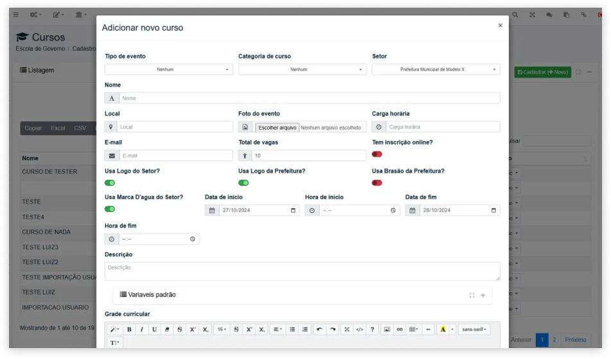The height and width of the screenshot is (359, 611).
Task: Click the Copiar export button
Action: 33,128
